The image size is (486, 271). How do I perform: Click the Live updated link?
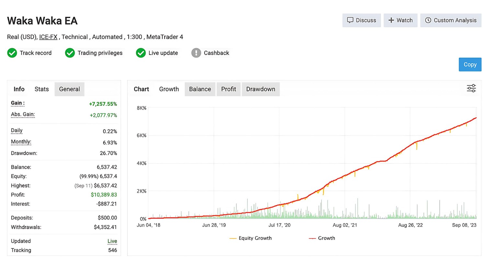[x=112, y=241]
